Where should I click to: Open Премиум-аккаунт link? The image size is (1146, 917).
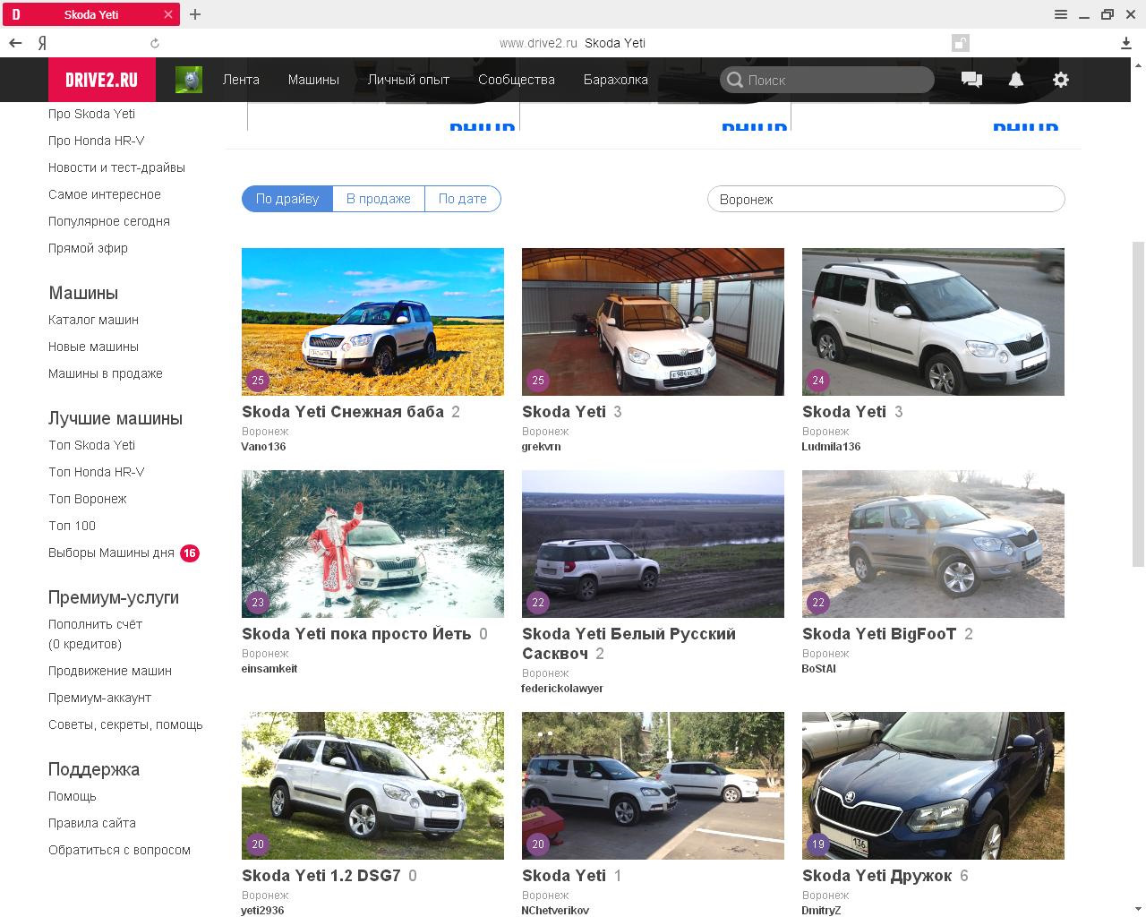point(99,698)
